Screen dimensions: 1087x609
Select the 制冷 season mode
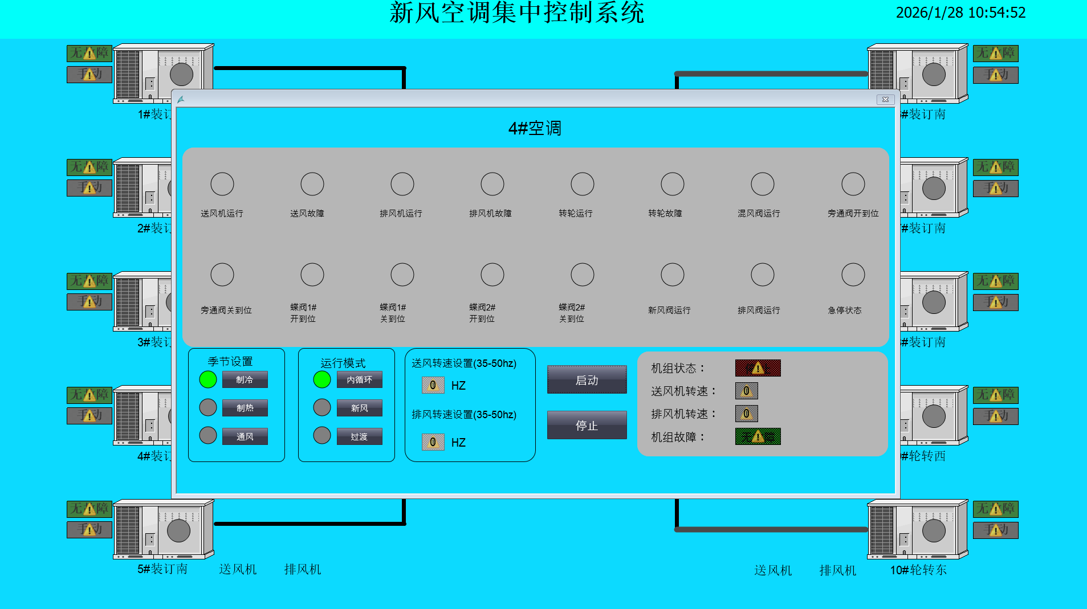click(245, 379)
